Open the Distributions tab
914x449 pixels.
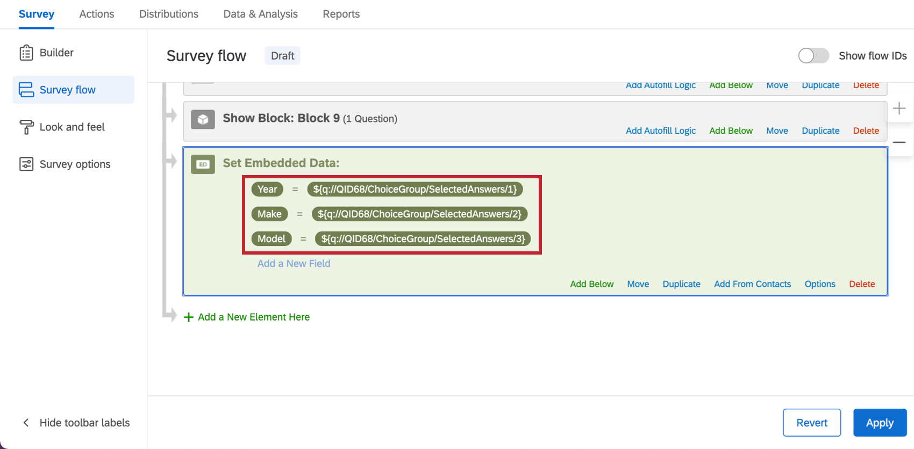[169, 14]
